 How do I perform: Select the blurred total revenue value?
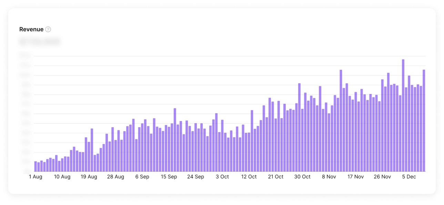point(40,41)
